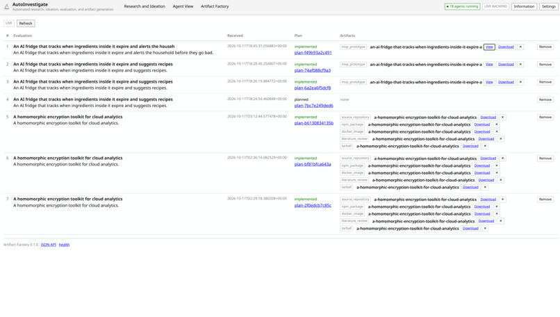Download row 5 npm_package artifact
560x317 pixels.
point(482,124)
